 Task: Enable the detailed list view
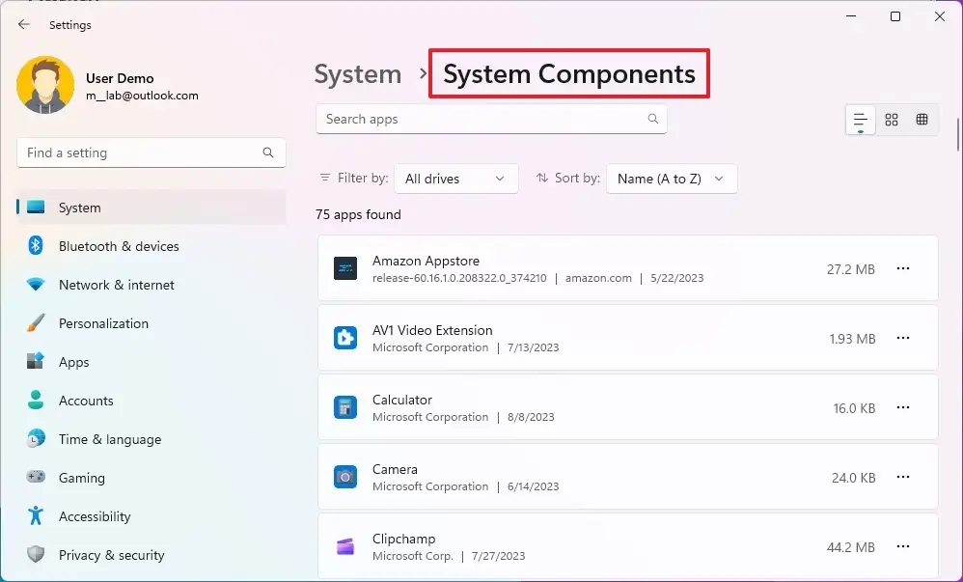pos(859,119)
